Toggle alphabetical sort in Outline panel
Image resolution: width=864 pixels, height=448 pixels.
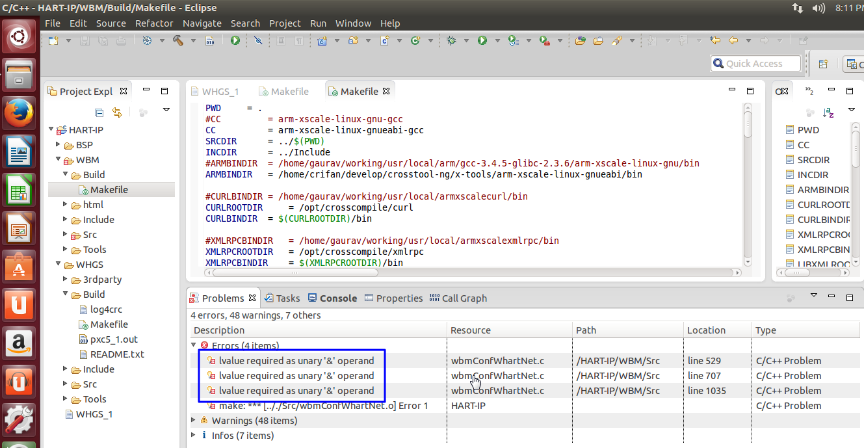[x=828, y=112]
